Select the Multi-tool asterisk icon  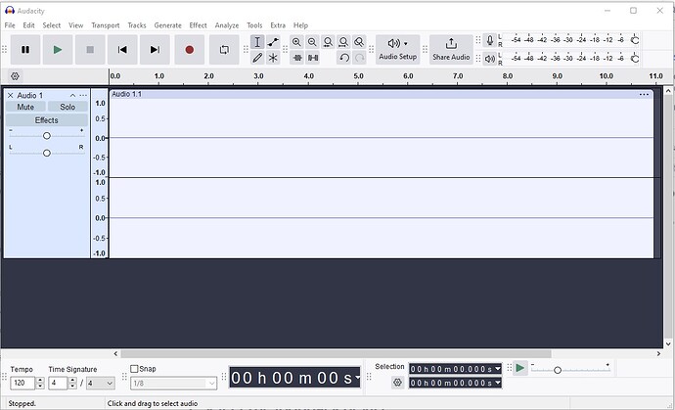tap(273, 58)
